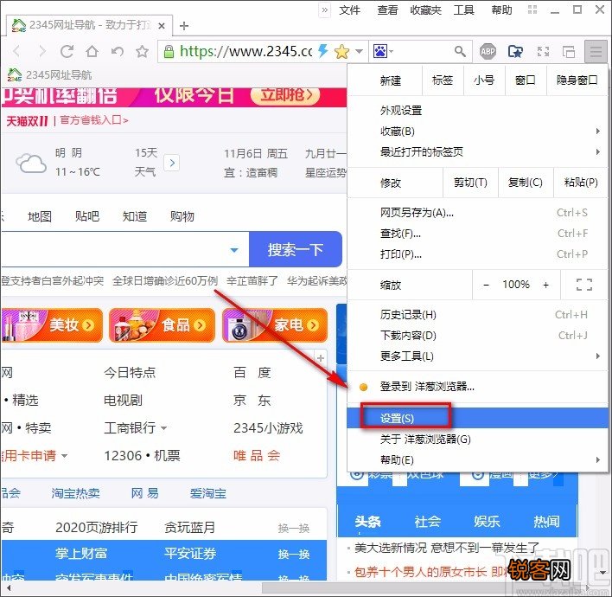Open the 帮助 menu in the top bar
The image size is (612, 597).
tap(501, 10)
